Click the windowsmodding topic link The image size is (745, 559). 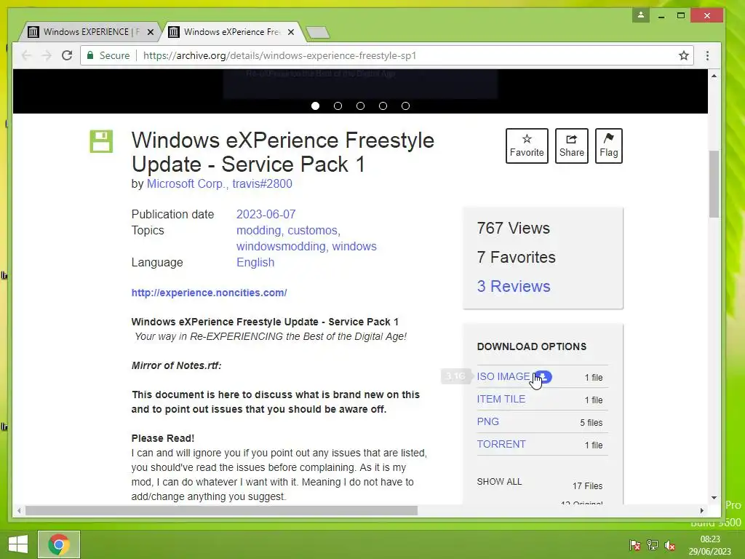(282, 247)
